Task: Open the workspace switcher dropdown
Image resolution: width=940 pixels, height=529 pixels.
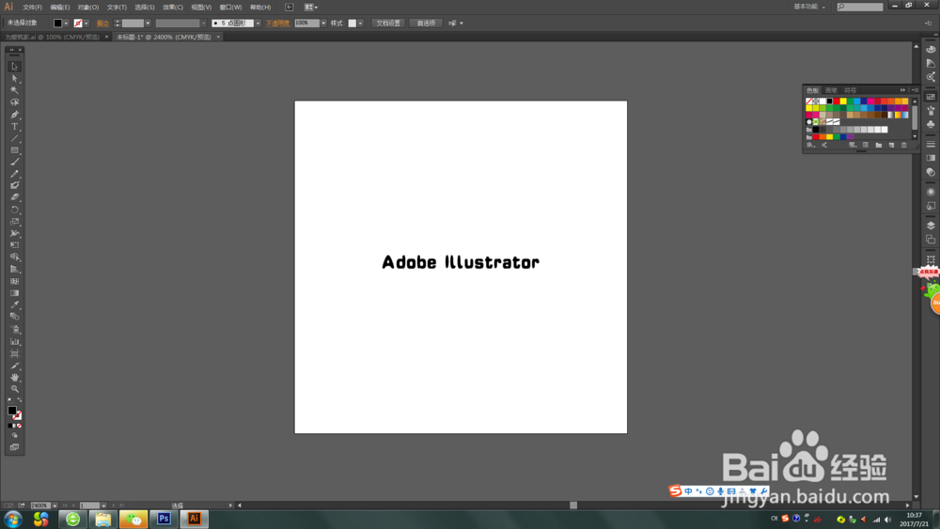Action: pyautogui.click(x=809, y=7)
